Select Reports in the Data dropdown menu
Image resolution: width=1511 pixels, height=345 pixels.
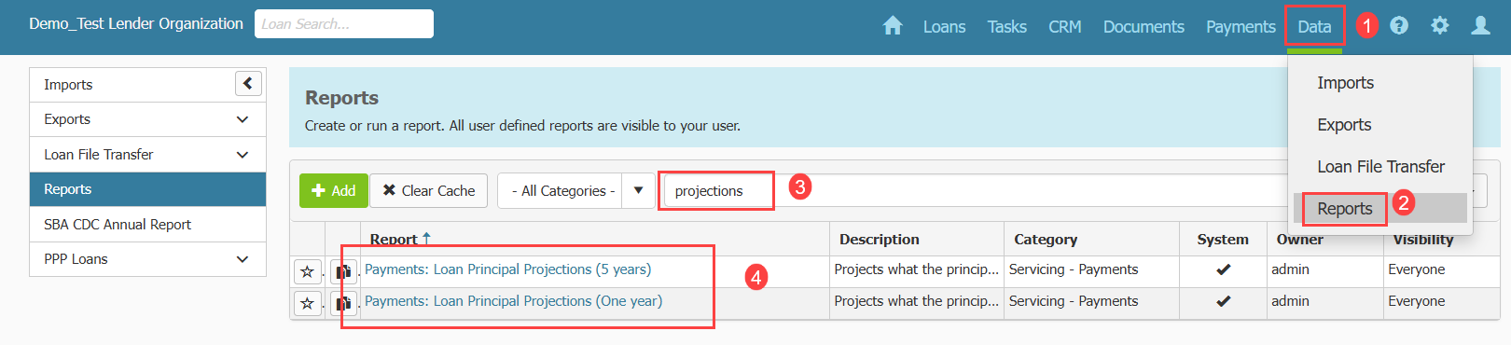coord(1344,209)
